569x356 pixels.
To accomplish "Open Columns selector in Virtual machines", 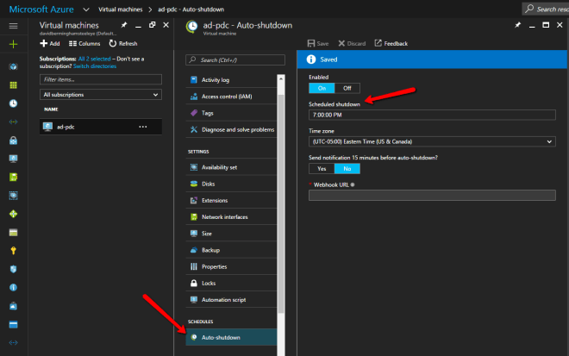I will [x=84, y=43].
